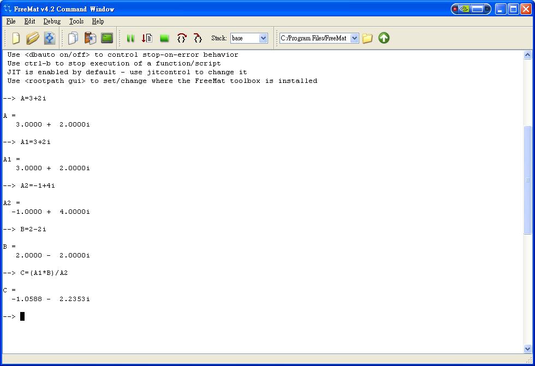
Task: Open the File menu
Action: [11, 21]
